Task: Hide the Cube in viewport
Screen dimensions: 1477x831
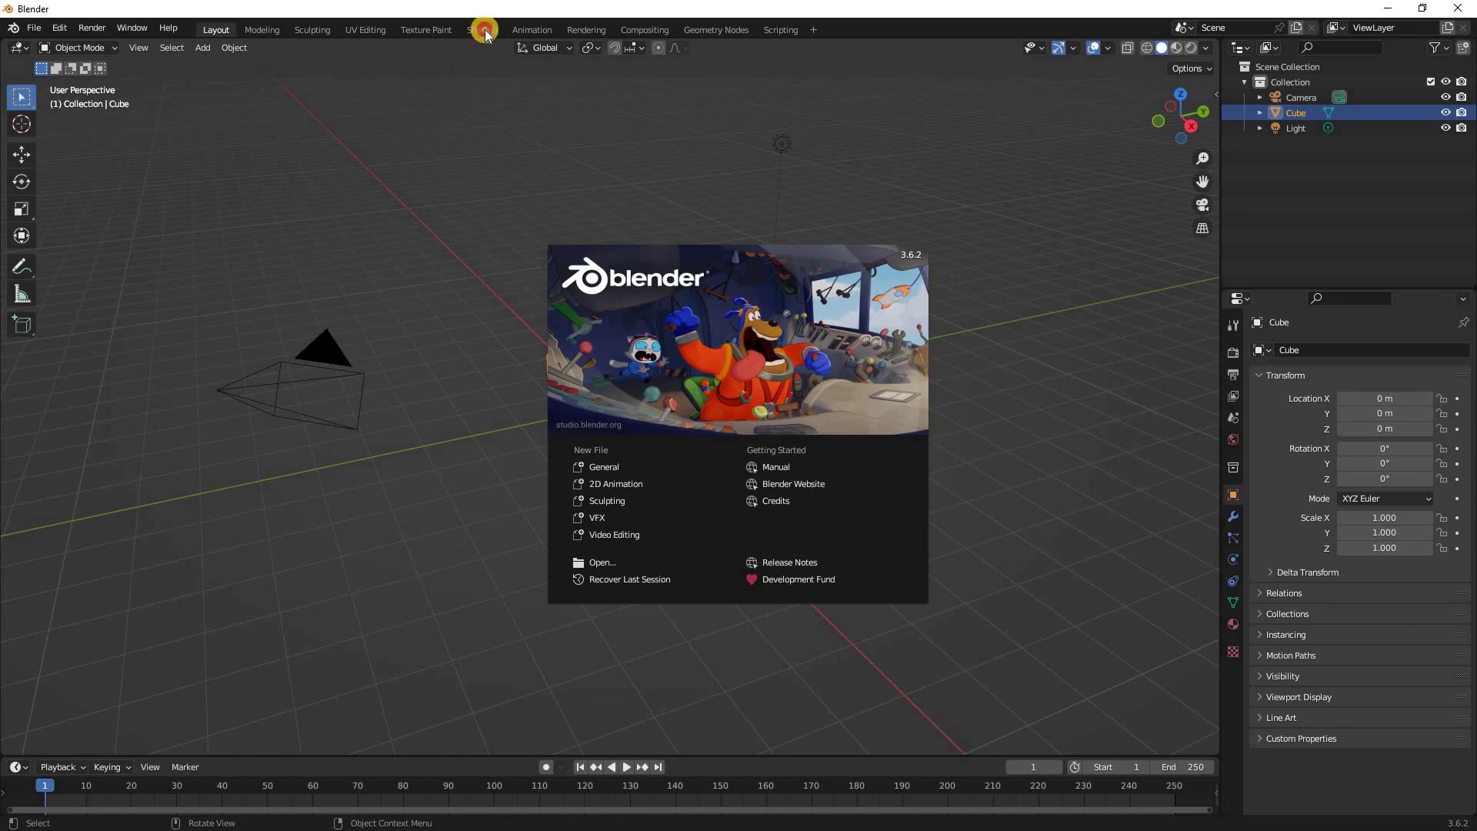Action: click(1445, 113)
